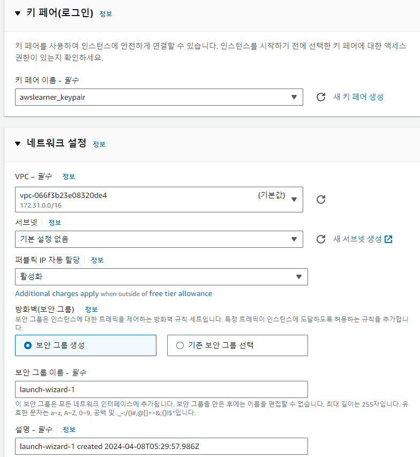
Task: Open the VPC selection dropdown
Action: coord(159,200)
